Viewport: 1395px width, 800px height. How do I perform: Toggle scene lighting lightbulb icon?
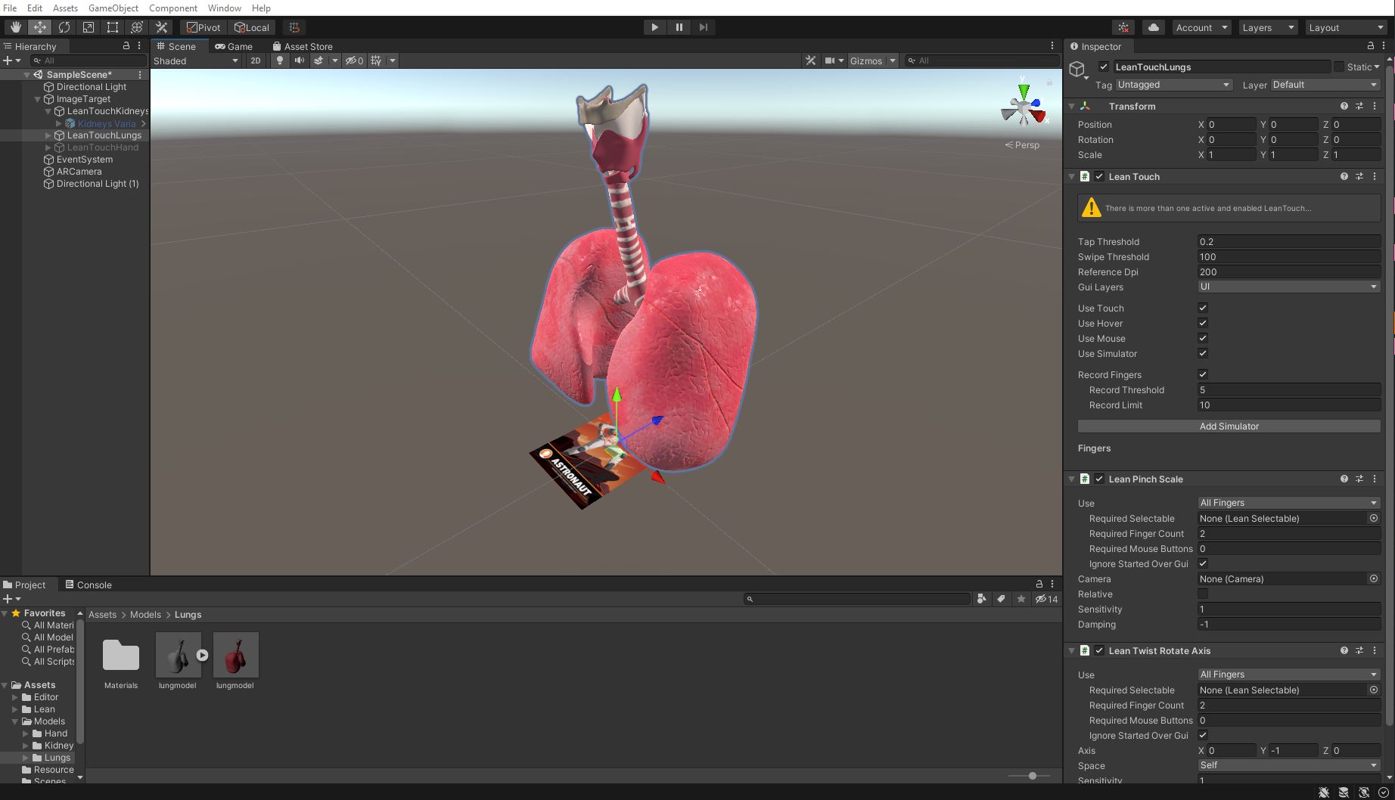click(280, 60)
